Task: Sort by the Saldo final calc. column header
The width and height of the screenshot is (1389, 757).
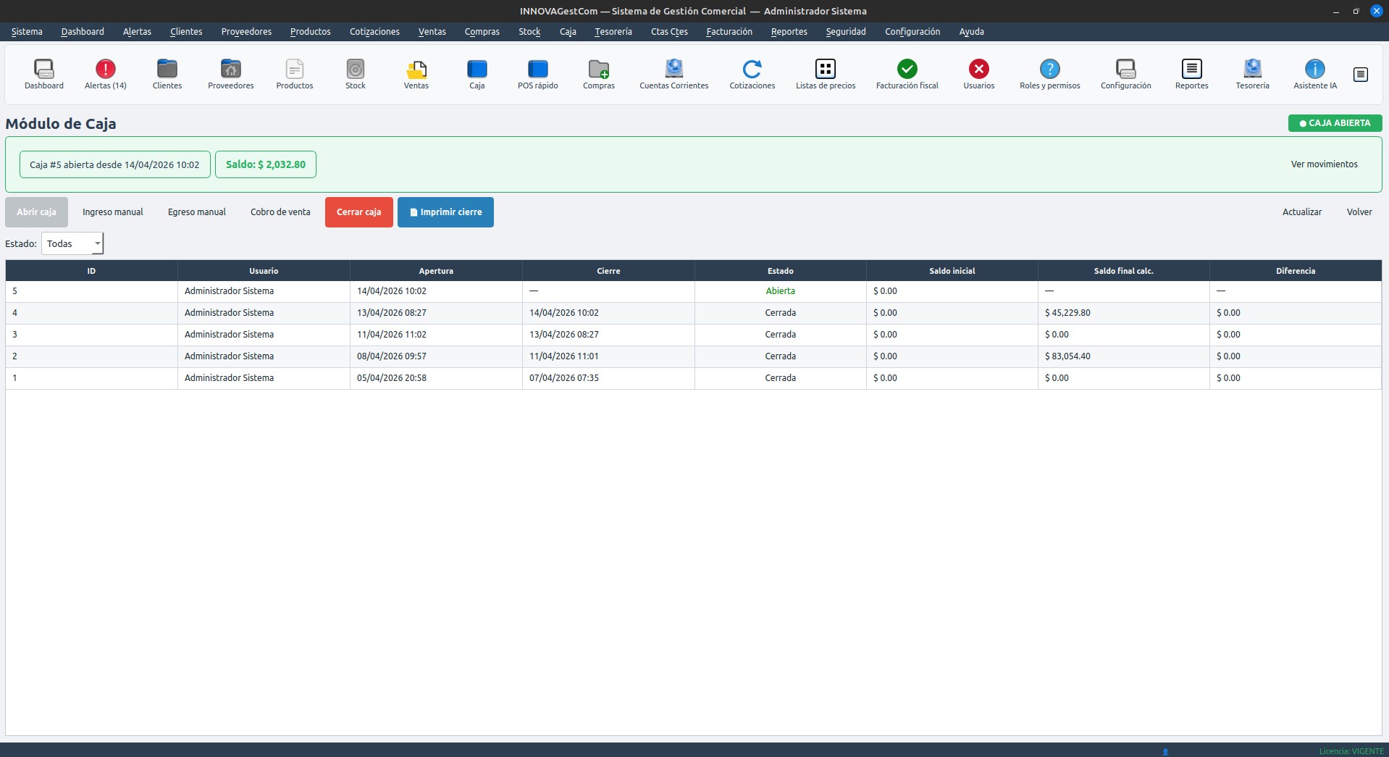Action: [x=1123, y=271]
